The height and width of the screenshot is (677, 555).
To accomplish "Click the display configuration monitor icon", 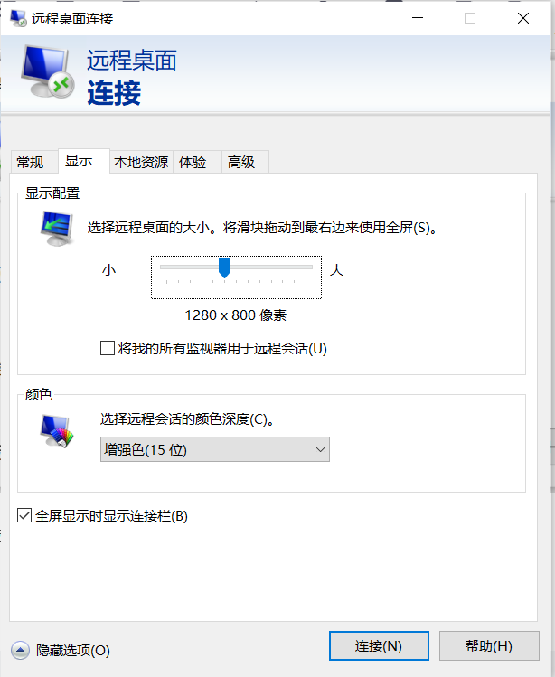I will pos(57,229).
